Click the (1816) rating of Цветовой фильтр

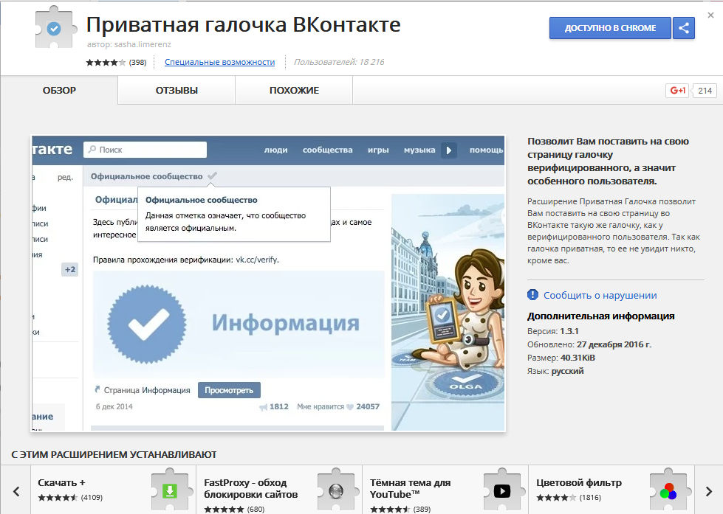tap(590, 498)
